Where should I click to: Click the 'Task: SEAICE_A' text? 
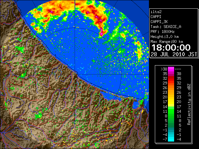click(166, 27)
